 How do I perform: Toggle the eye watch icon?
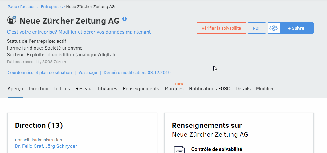point(274,28)
